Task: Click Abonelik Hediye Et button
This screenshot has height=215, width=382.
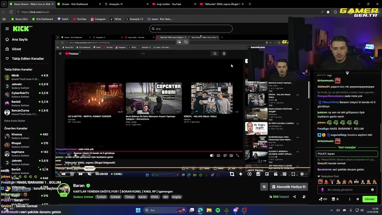Action: click(289, 187)
